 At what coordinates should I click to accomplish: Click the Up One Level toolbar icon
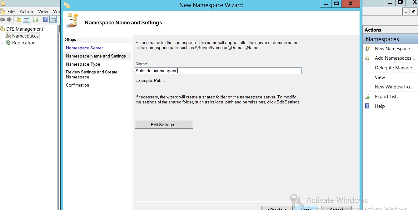tap(19, 20)
